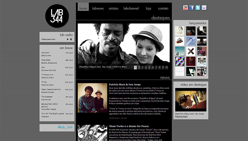This screenshot has width=248, height=141.
Task: Open the black-and-white collage album cover
Action: click(202, 72)
